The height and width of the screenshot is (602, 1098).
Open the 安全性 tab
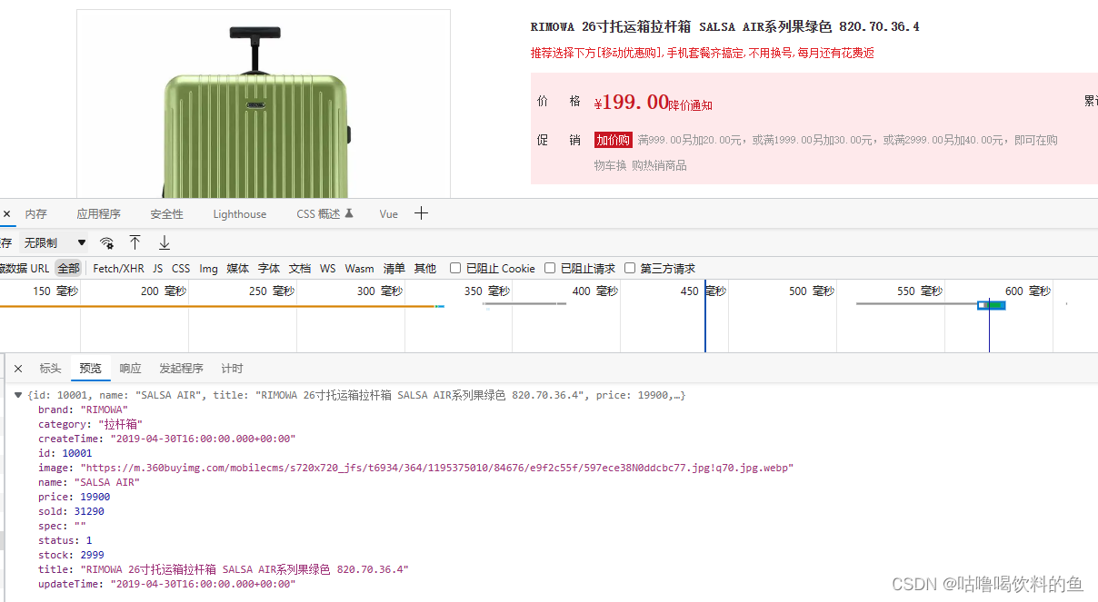(x=166, y=214)
